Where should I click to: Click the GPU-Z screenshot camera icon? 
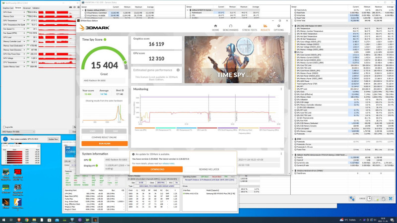(x=70, y=7)
